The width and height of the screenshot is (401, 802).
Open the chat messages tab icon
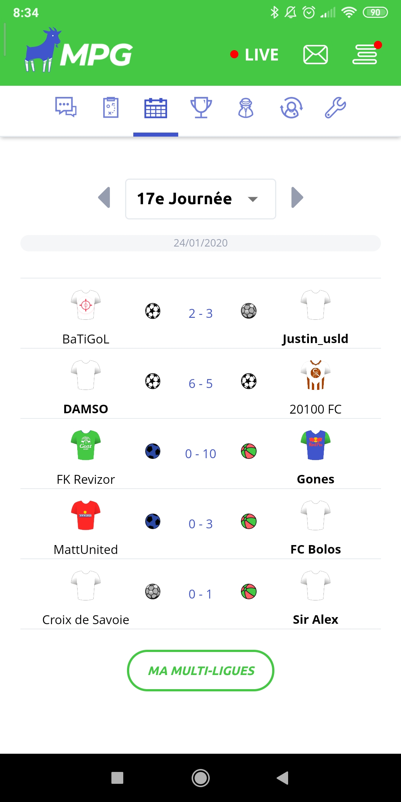coord(66,107)
